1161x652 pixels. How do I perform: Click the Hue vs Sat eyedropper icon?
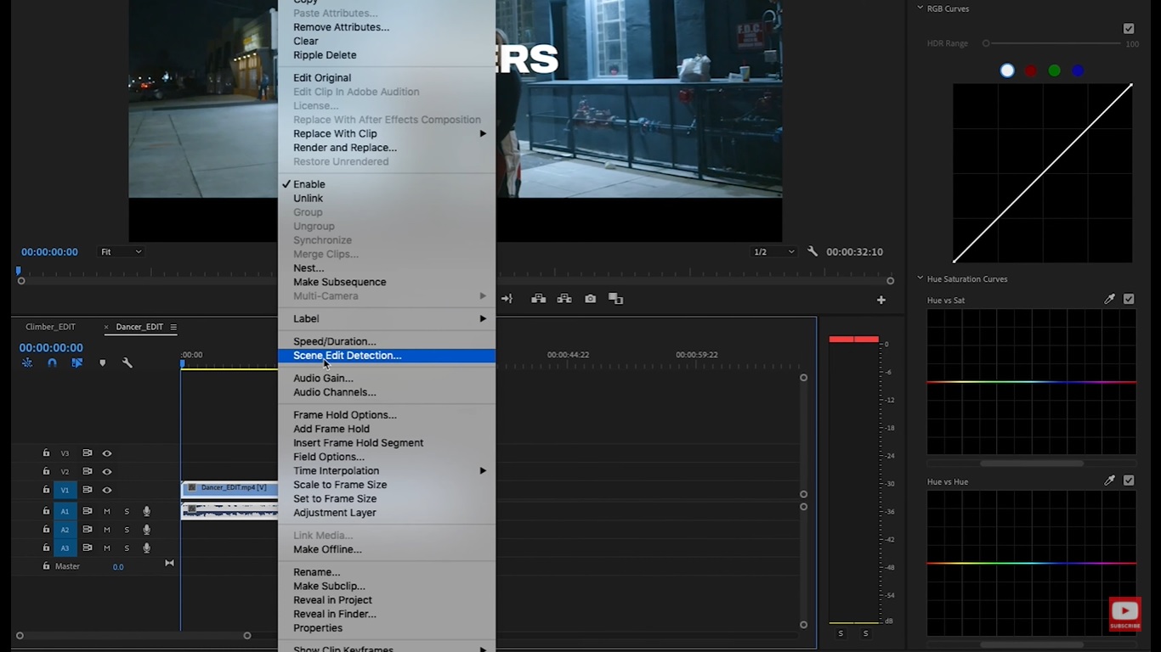[1109, 299]
